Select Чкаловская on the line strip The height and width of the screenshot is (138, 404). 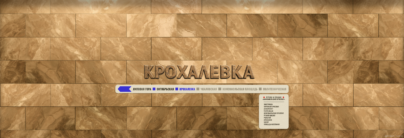pyautogui.click(x=208, y=89)
